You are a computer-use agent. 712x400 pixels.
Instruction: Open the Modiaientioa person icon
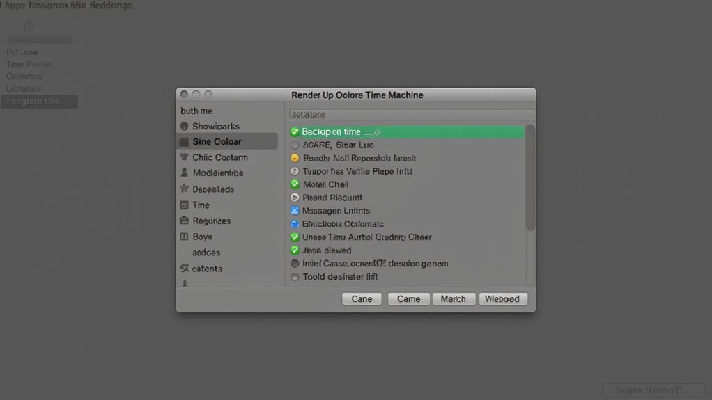coord(184,173)
